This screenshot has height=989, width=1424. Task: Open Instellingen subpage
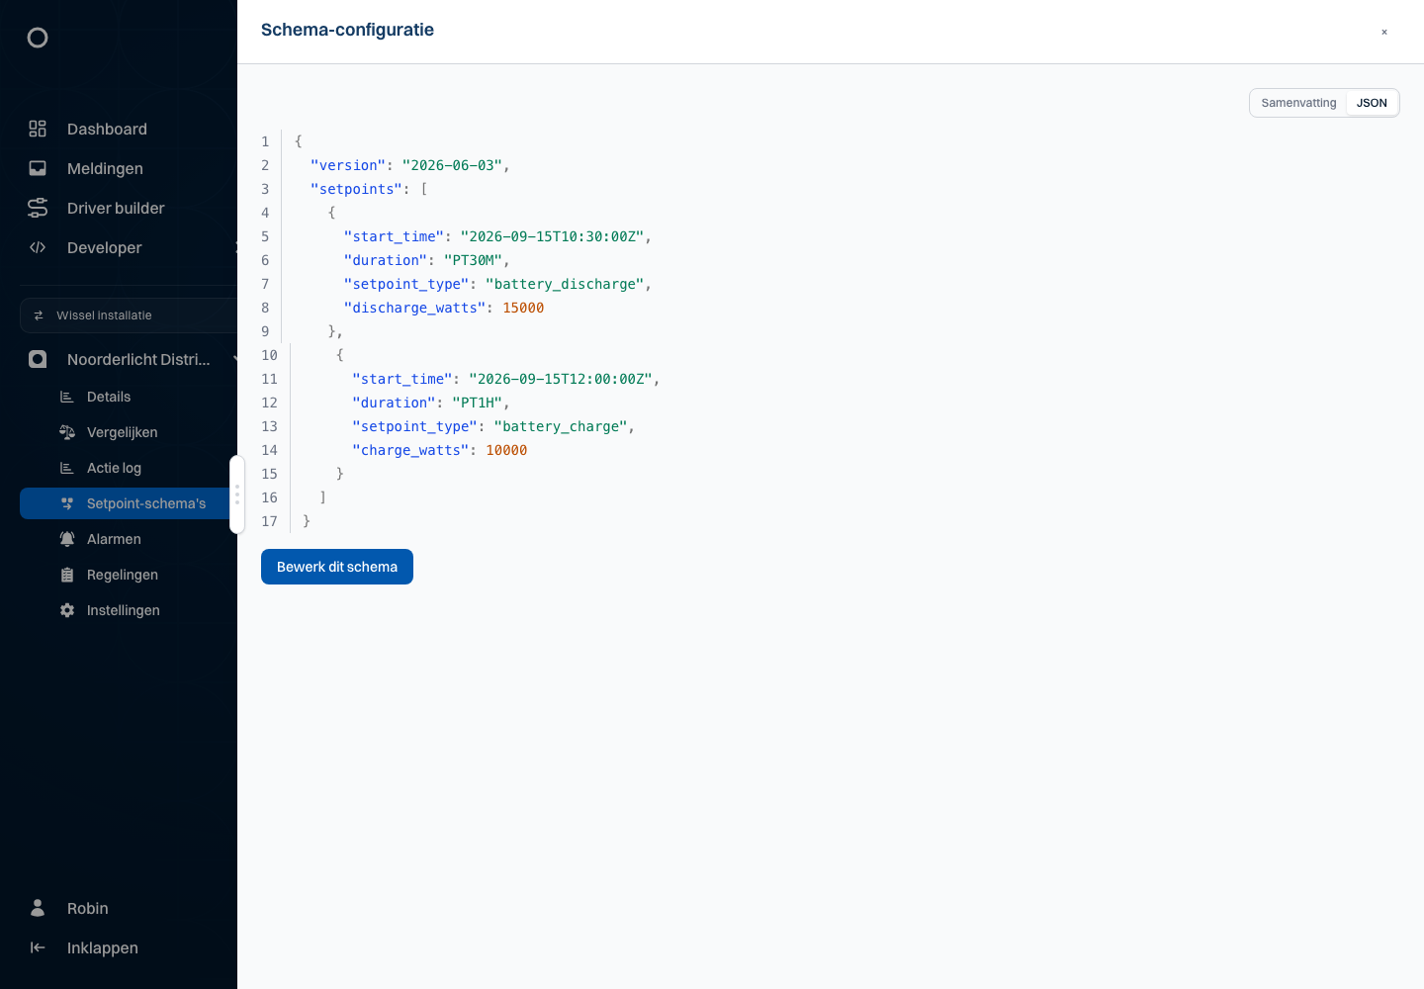click(124, 610)
